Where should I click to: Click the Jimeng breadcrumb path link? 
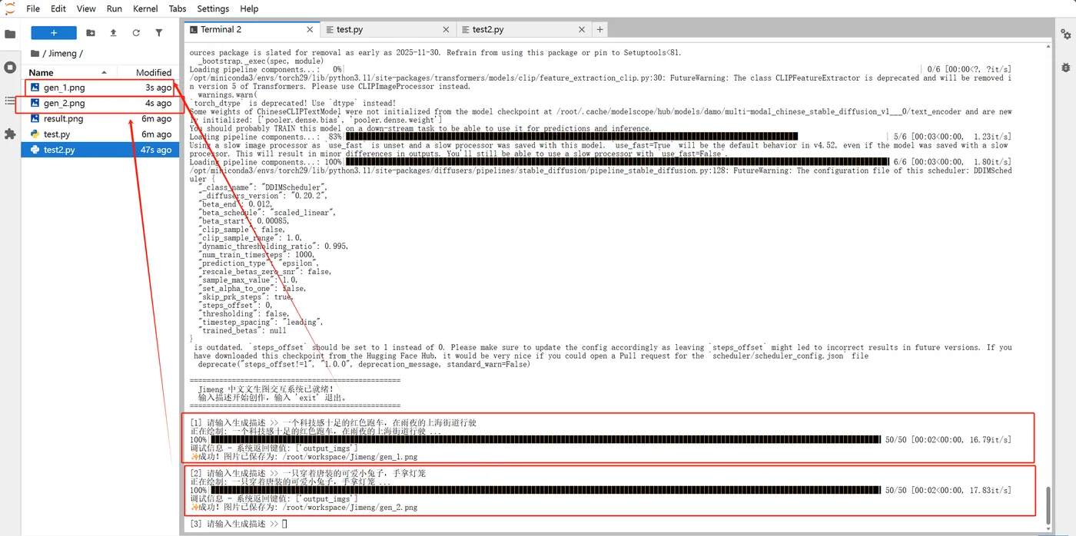coord(63,54)
